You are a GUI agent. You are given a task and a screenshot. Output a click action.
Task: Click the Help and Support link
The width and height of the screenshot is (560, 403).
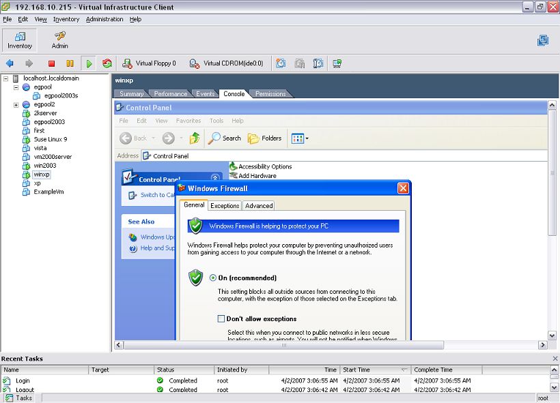pyautogui.click(x=156, y=248)
